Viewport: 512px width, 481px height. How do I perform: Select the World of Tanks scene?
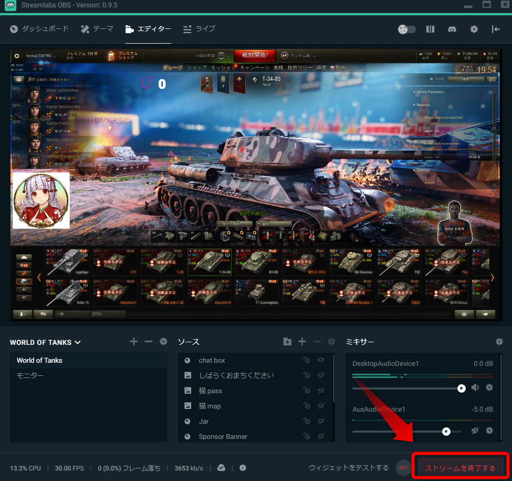click(89, 361)
